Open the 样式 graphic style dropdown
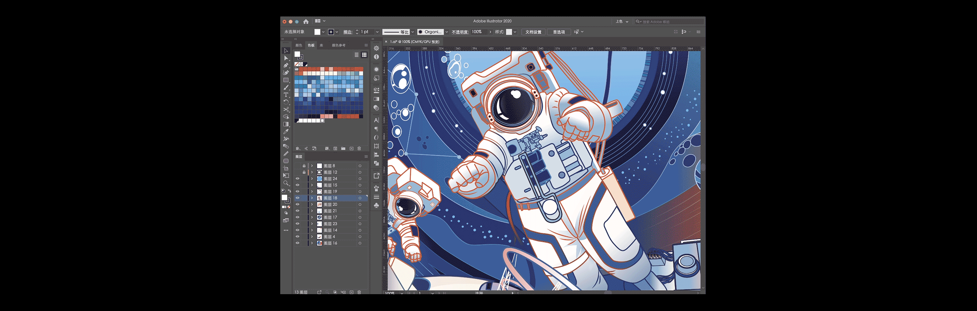 (515, 32)
